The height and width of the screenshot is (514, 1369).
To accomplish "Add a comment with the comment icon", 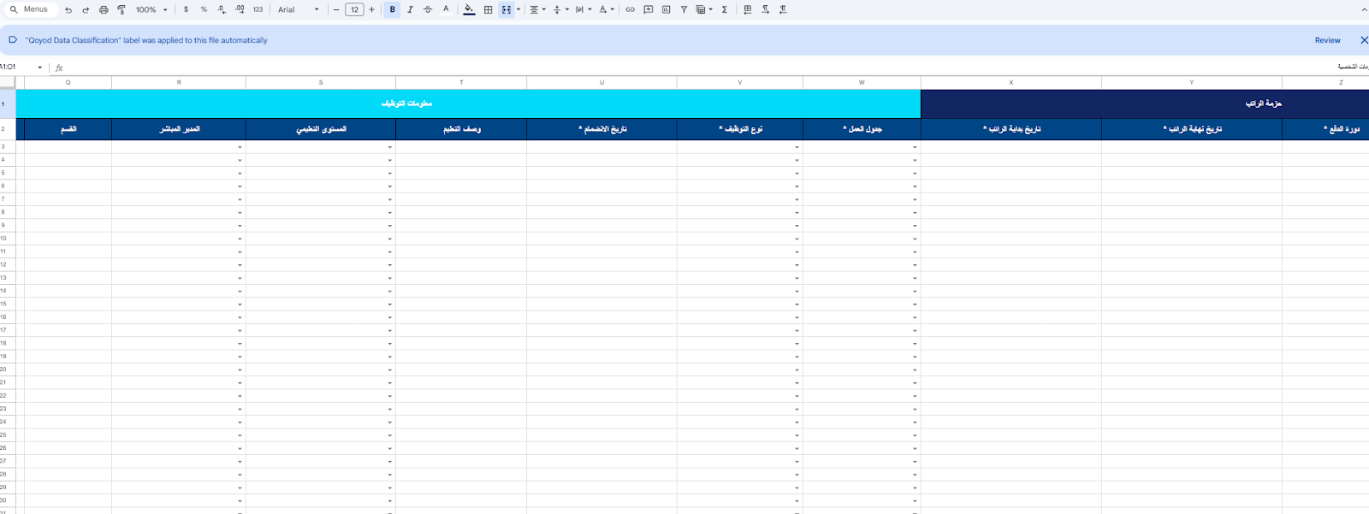I will click(x=648, y=9).
